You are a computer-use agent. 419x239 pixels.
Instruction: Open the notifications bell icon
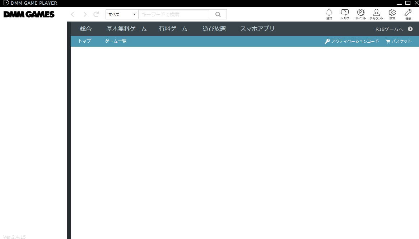(x=329, y=14)
